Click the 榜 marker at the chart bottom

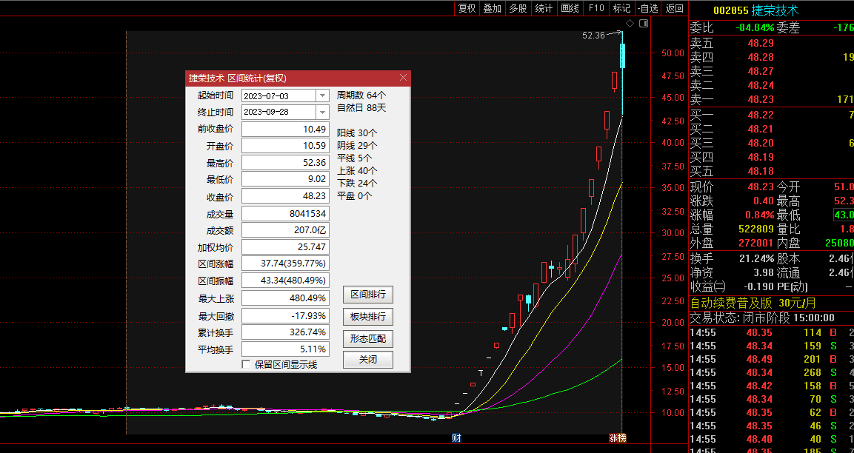[x=621, y=438]
